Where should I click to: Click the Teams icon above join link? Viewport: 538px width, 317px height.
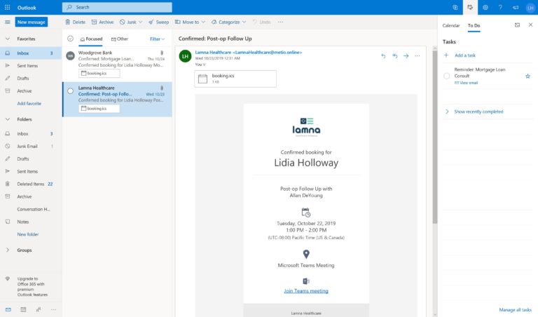point(306,281)
